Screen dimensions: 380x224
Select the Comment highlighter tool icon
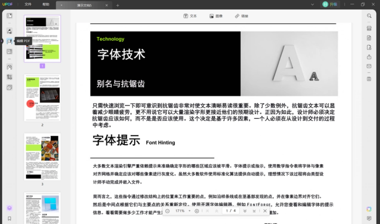(9, 31)
